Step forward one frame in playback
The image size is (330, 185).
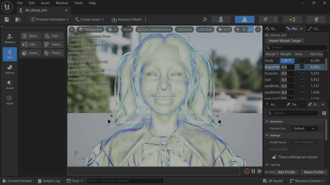259,171
